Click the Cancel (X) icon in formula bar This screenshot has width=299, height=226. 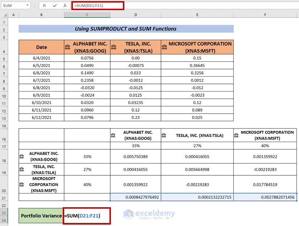pos(44,5)
